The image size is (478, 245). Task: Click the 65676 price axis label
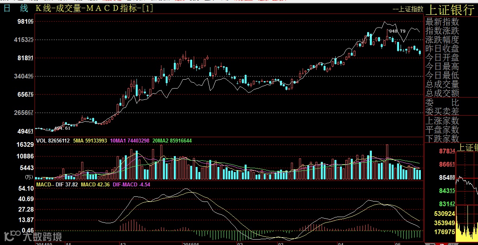click(25, 94)
